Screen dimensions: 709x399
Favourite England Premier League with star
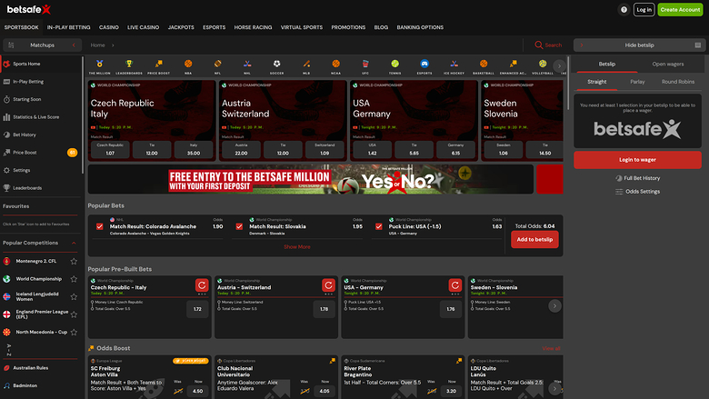[x=74, y=314]
